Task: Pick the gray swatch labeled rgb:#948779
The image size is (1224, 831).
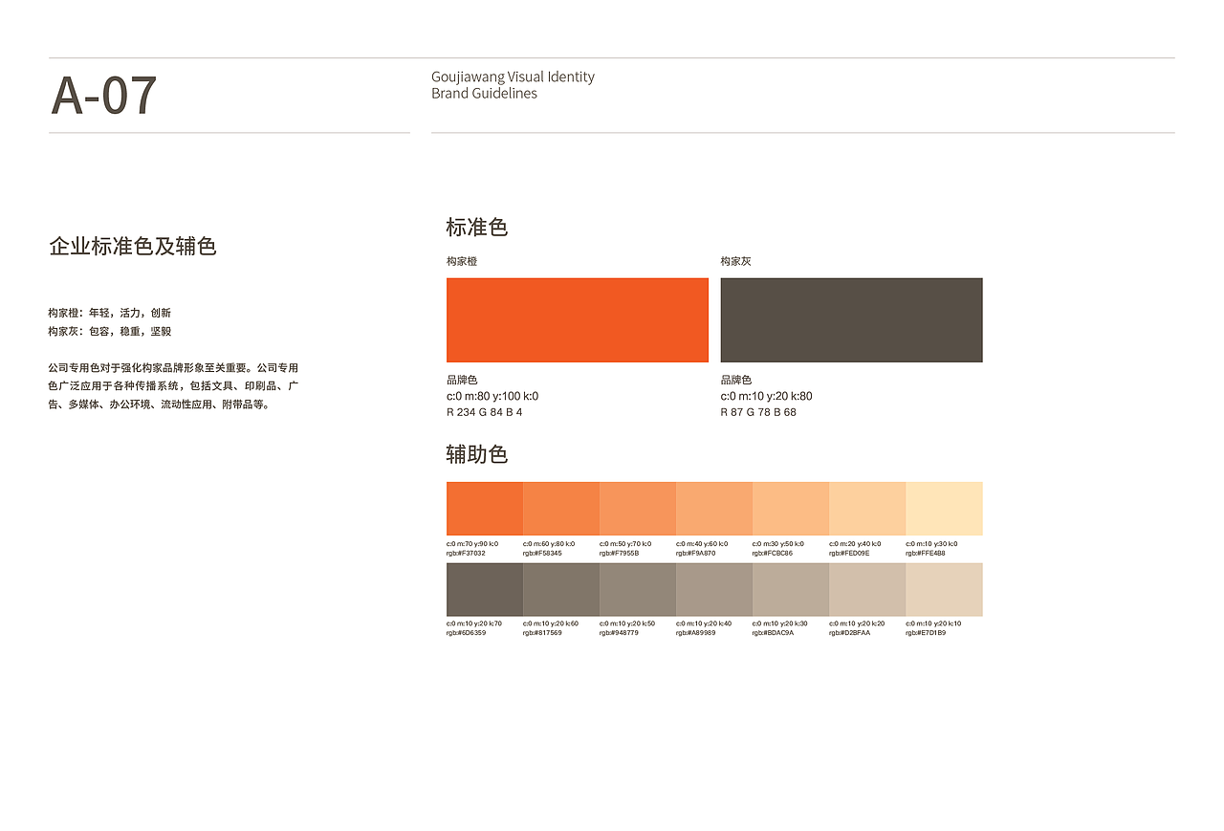Action: [638, 589]
